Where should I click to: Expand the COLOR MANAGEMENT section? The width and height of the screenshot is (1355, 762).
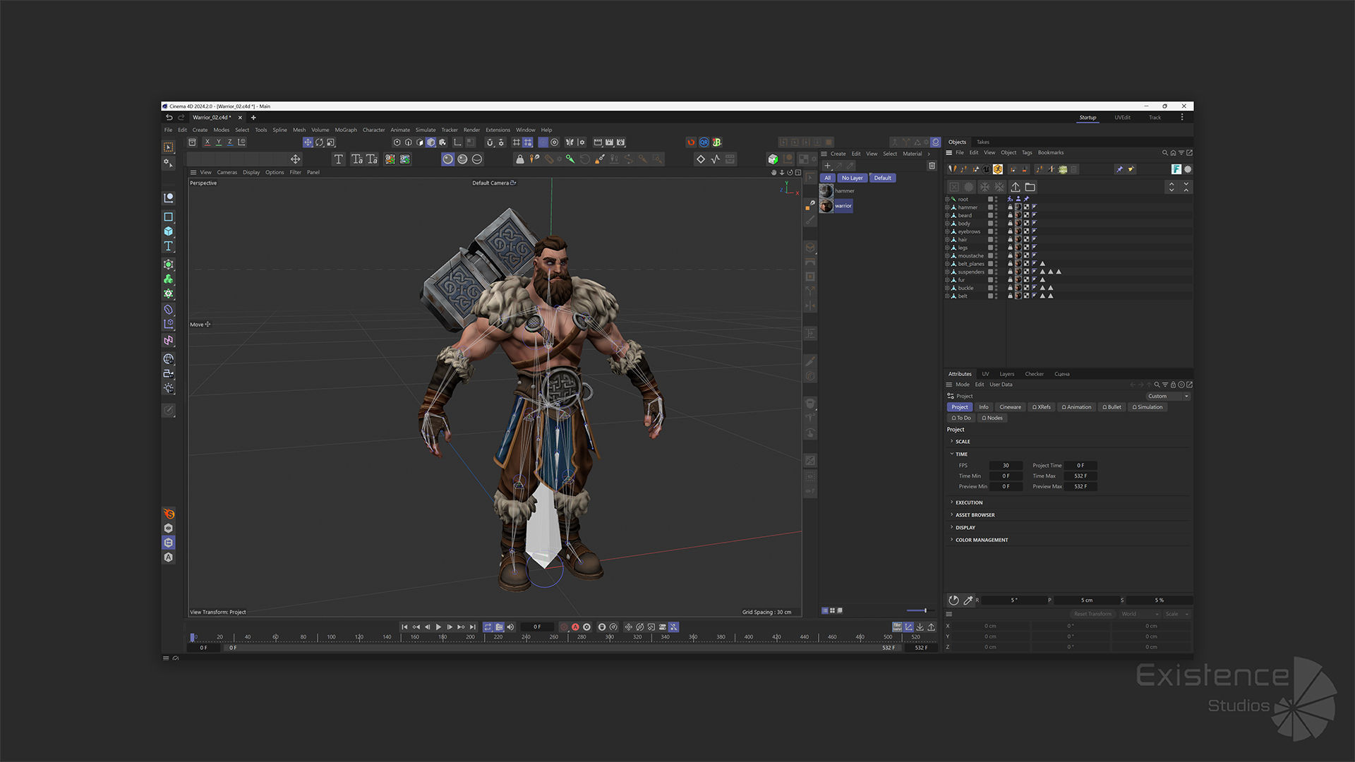pyautogui.click(x=952, y=540)
